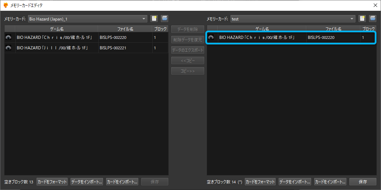The width and height of the screenshot is (381, 190).
Task: Click save icon of Jill row in left list
Action: pyautogui.click(x=8, y=48)
